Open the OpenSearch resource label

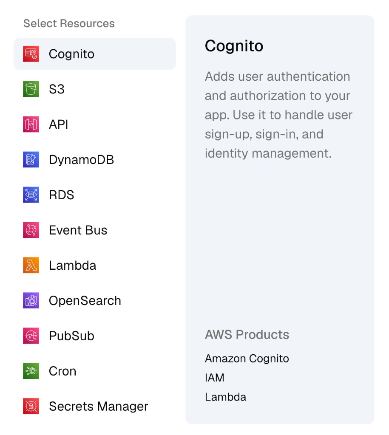click(85, 301)
